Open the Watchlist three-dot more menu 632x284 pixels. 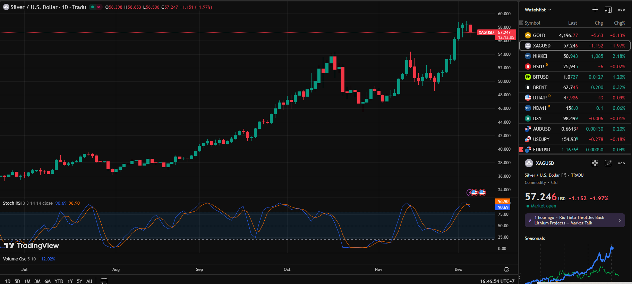click(x=621, y=10)
